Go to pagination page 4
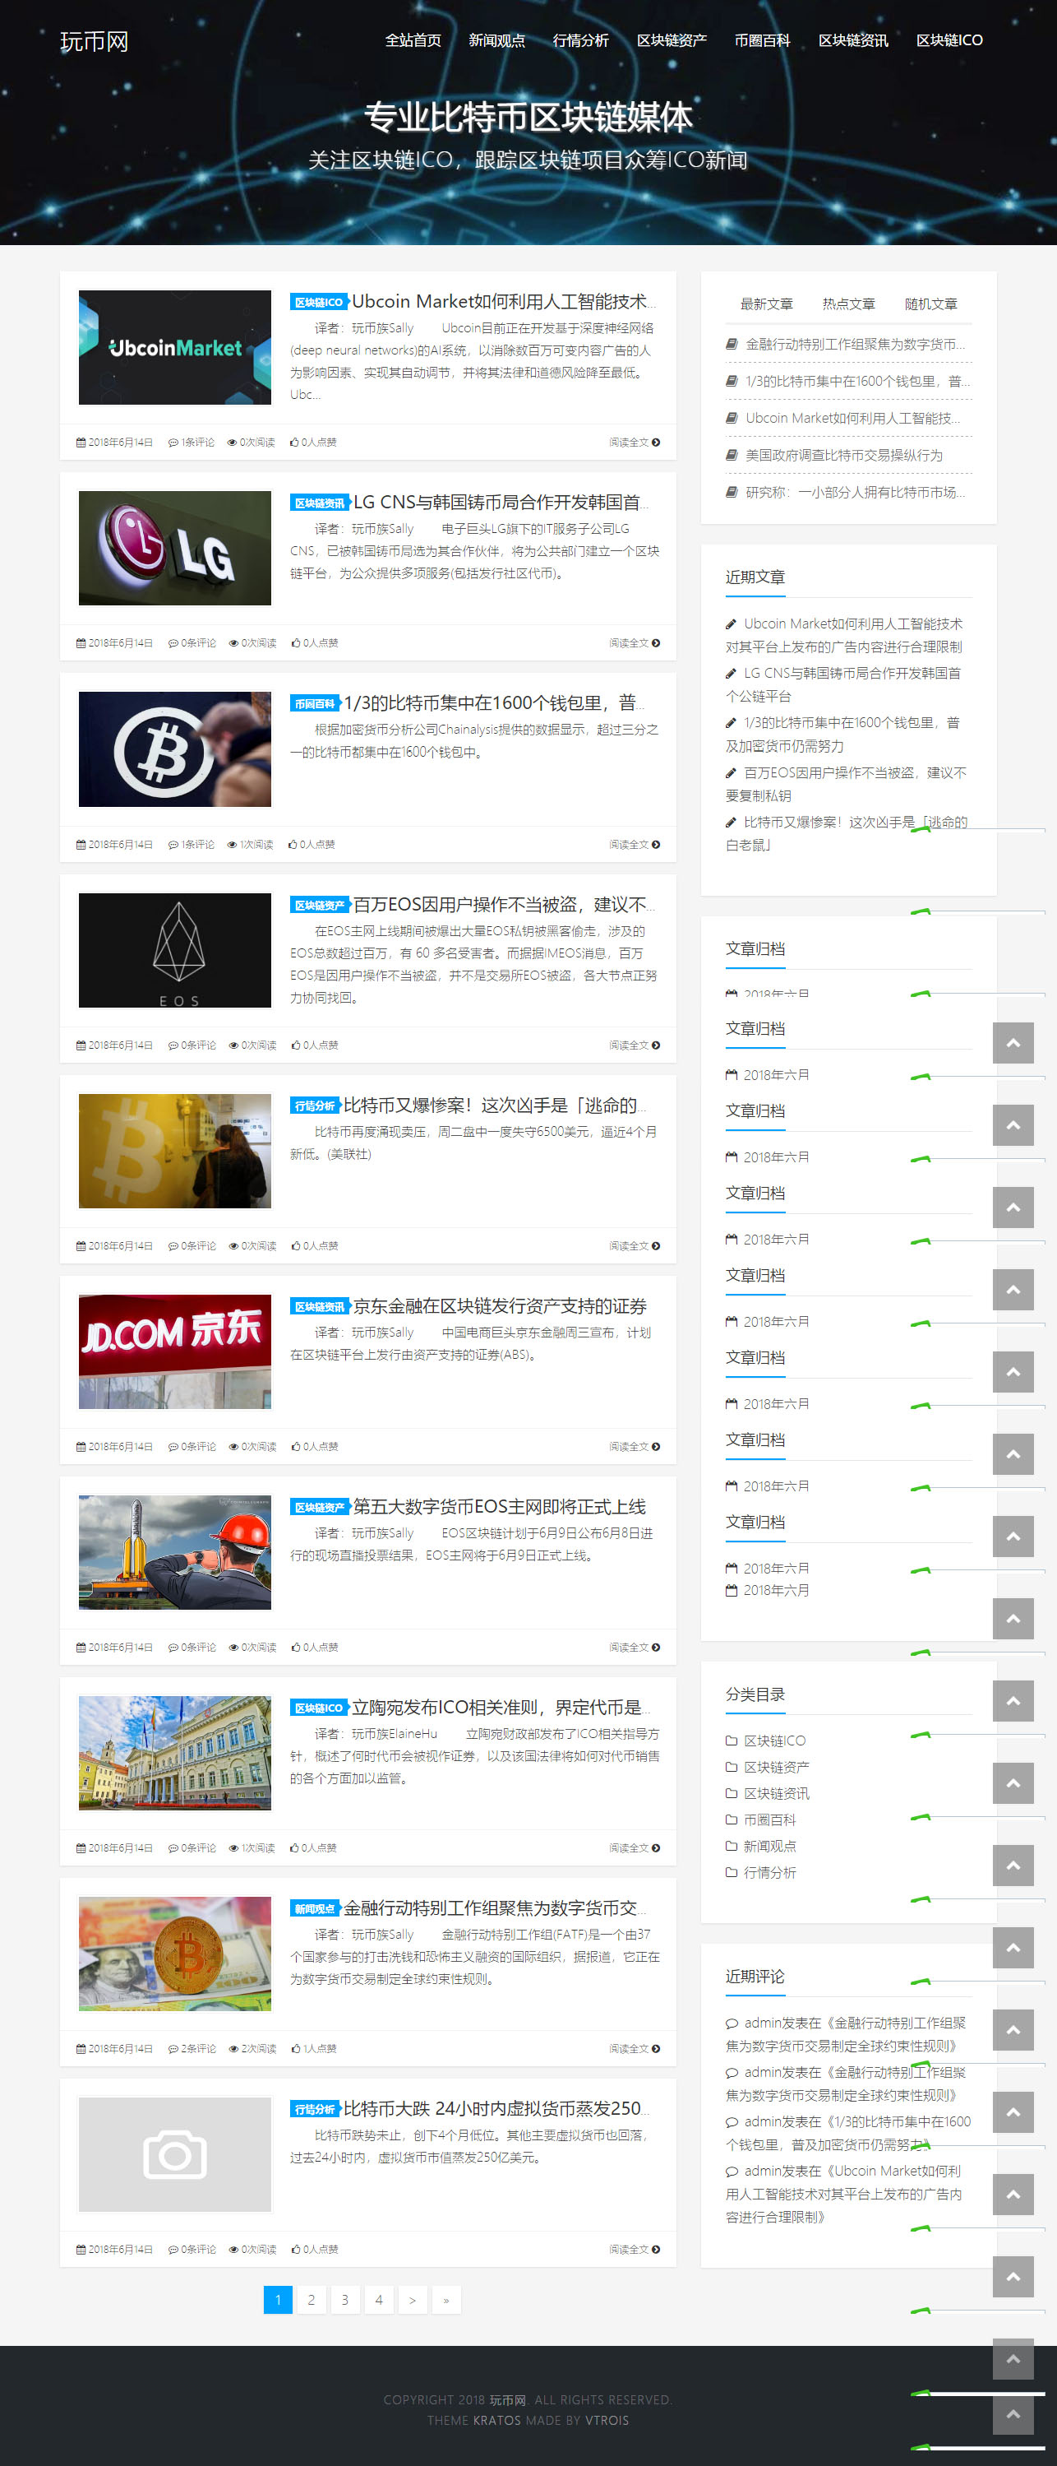Screen dimensions: 1057x2466 click(x=379, y=2299)
